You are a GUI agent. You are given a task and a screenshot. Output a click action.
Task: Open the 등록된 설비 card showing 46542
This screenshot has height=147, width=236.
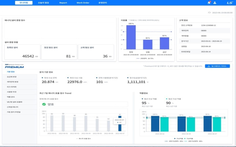click(x=22, y=52)
